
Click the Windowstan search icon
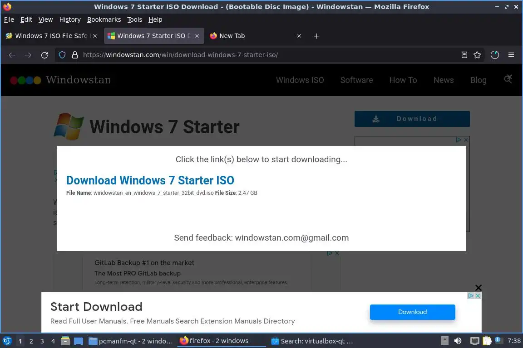point(508,79)
